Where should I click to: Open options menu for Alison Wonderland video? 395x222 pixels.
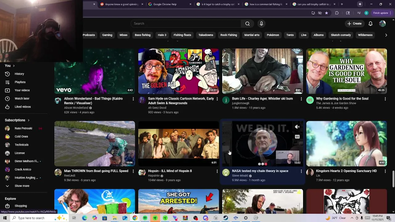(133, 99)
